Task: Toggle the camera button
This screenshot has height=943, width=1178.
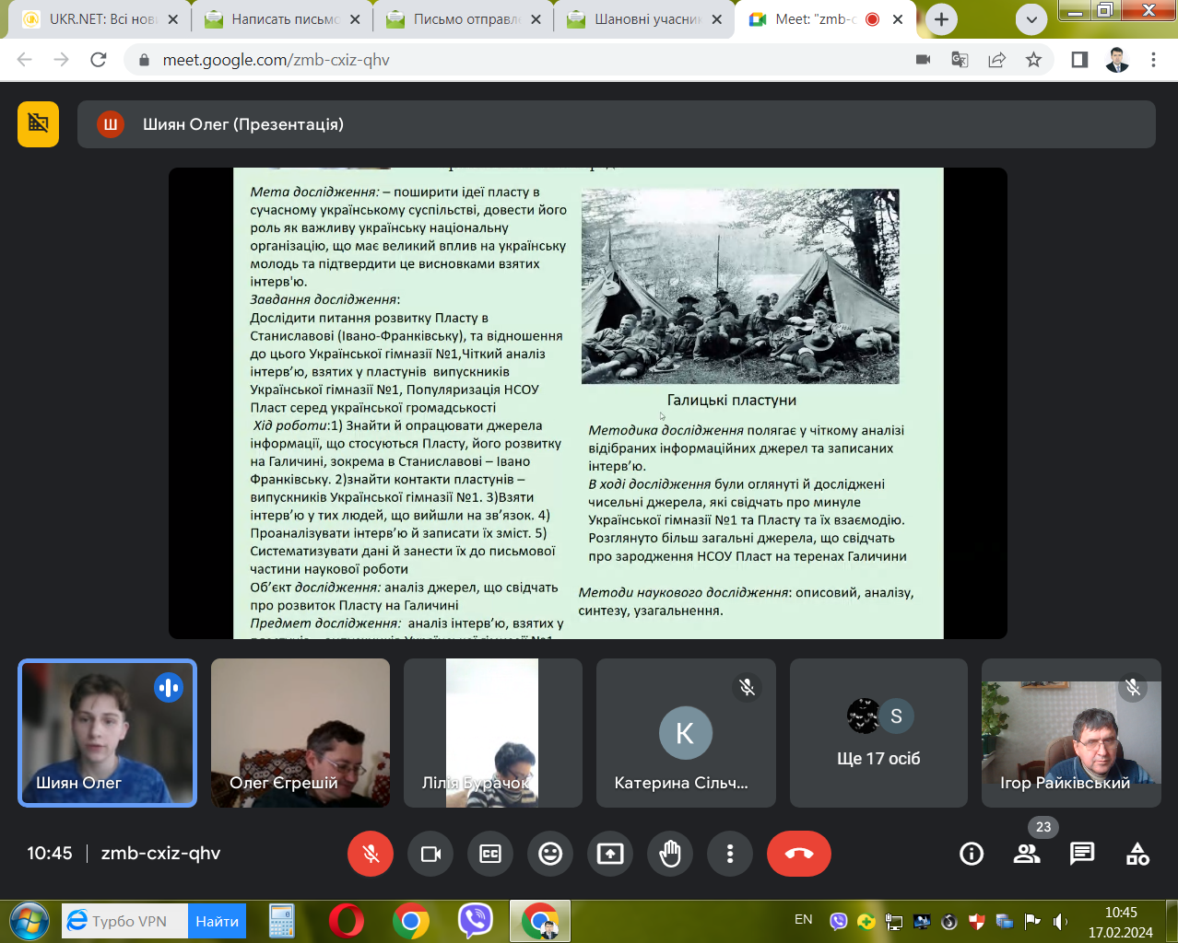Action: pyautogui.click(x=430, y=854)
